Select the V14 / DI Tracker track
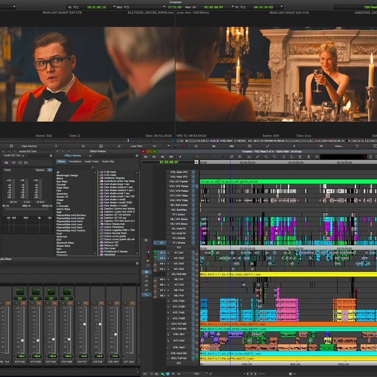The width and height of the screenshot is (377, 377). [x=179, y=181]
